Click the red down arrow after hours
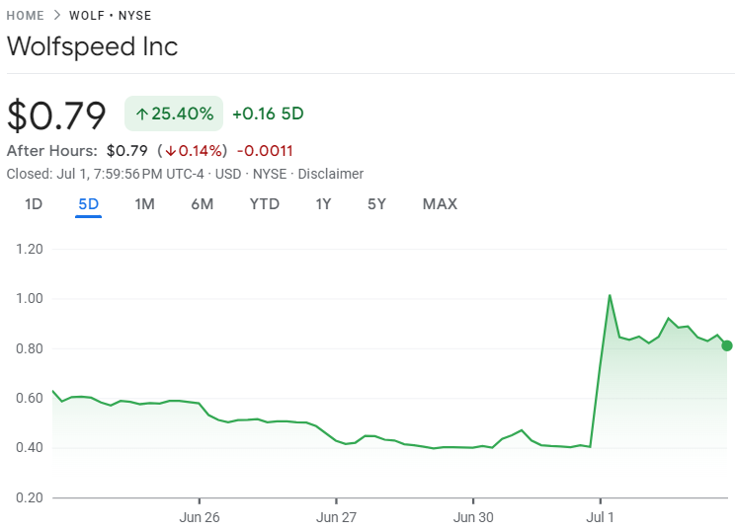735x531 pixels. tap(171, 151)
